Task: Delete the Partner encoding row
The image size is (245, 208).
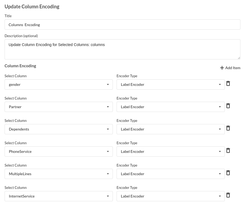Action: tap(228, 106)
